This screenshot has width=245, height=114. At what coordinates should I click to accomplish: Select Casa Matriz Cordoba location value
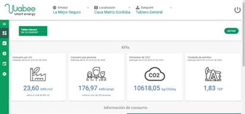112,12
